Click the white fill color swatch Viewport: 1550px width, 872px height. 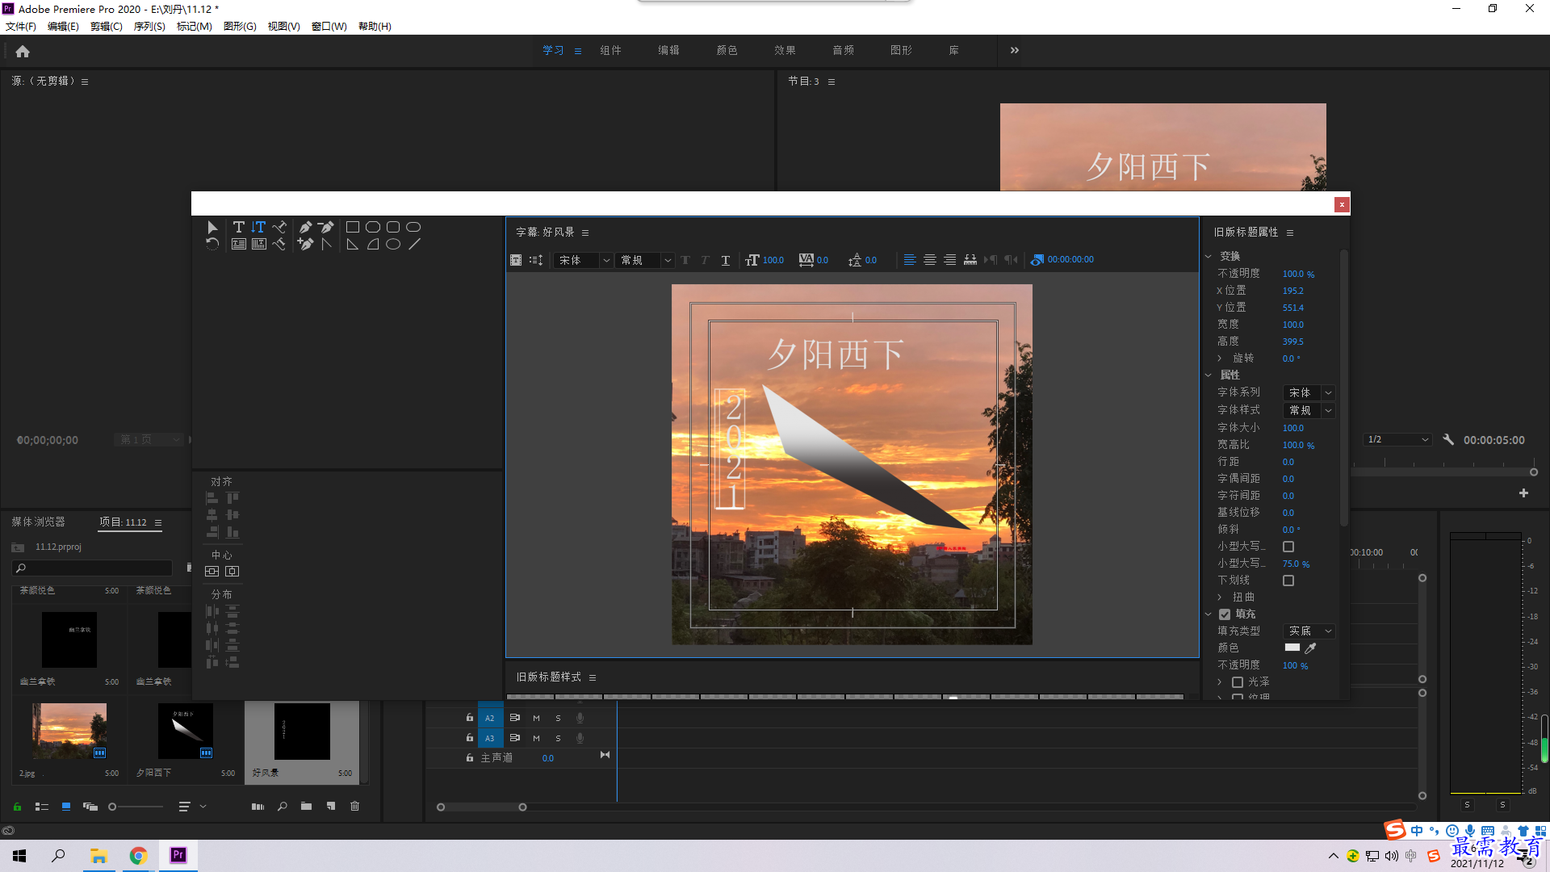(x=1292, y=648)
